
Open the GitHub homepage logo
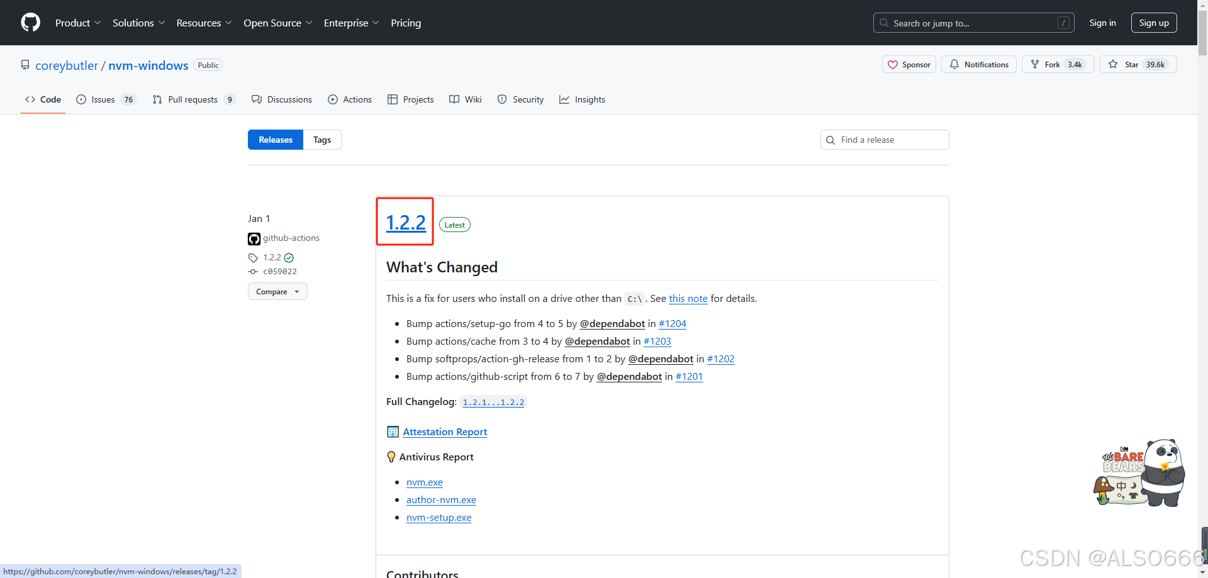point(30,23)
